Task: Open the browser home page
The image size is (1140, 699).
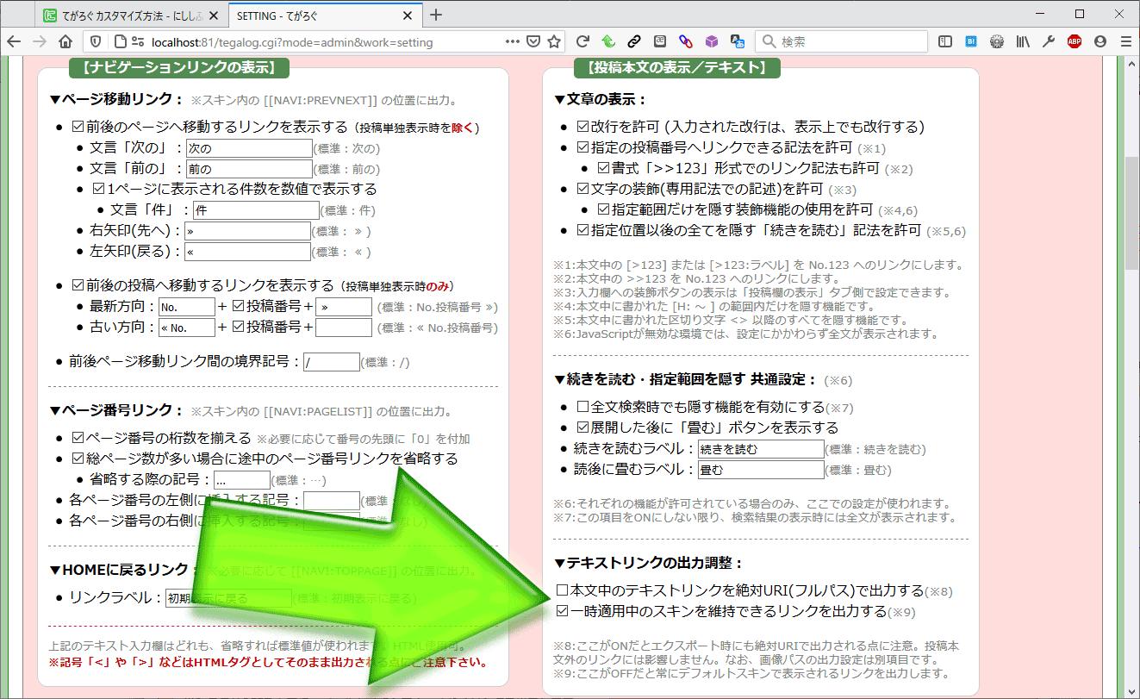Action: (65, 41)
